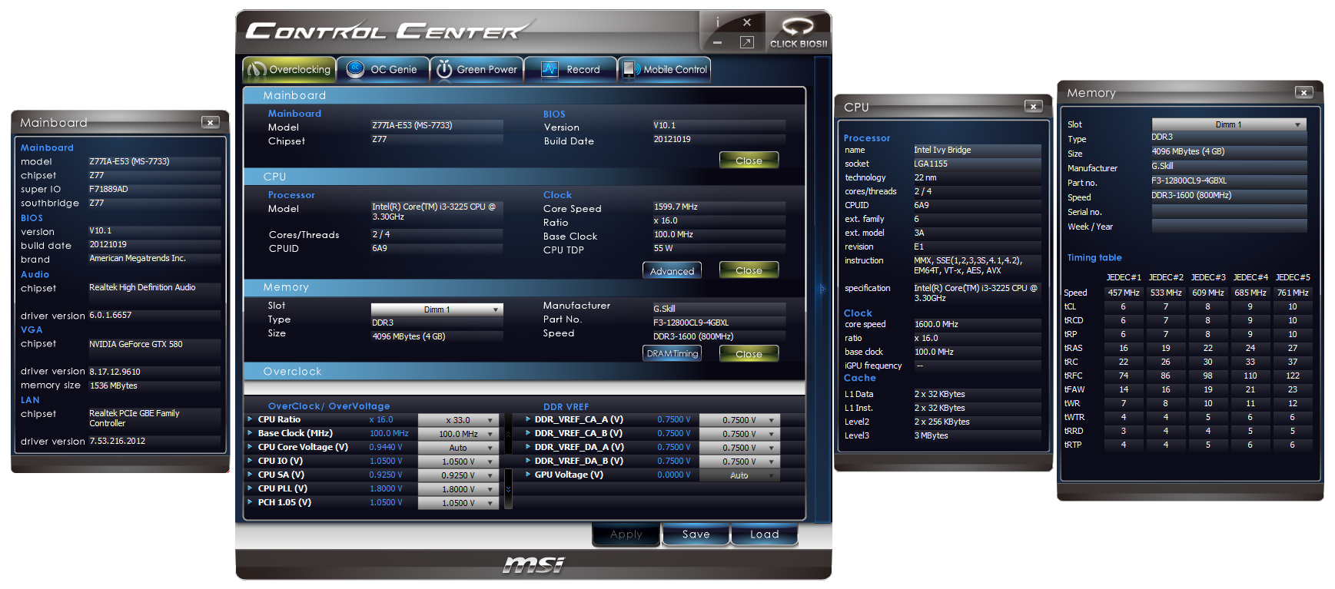
Task: Click Close in the CPU section
Action: tap(749, 270)
